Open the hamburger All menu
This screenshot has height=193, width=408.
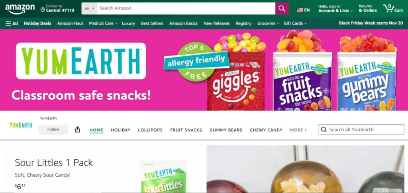[12, 23]
